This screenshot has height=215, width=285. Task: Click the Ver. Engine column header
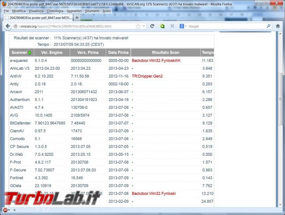click(52, 53)
